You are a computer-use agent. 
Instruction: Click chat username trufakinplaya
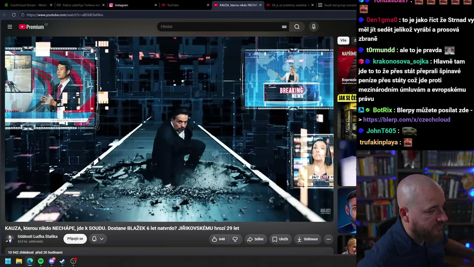point(378,142)
